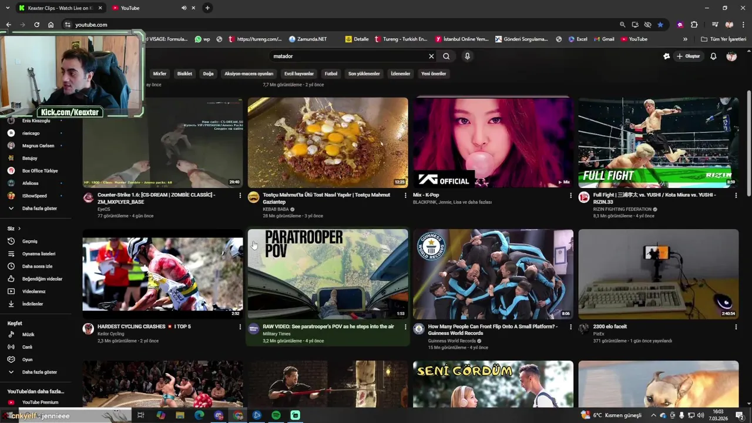Open Chrome three-dot menu

744,25
